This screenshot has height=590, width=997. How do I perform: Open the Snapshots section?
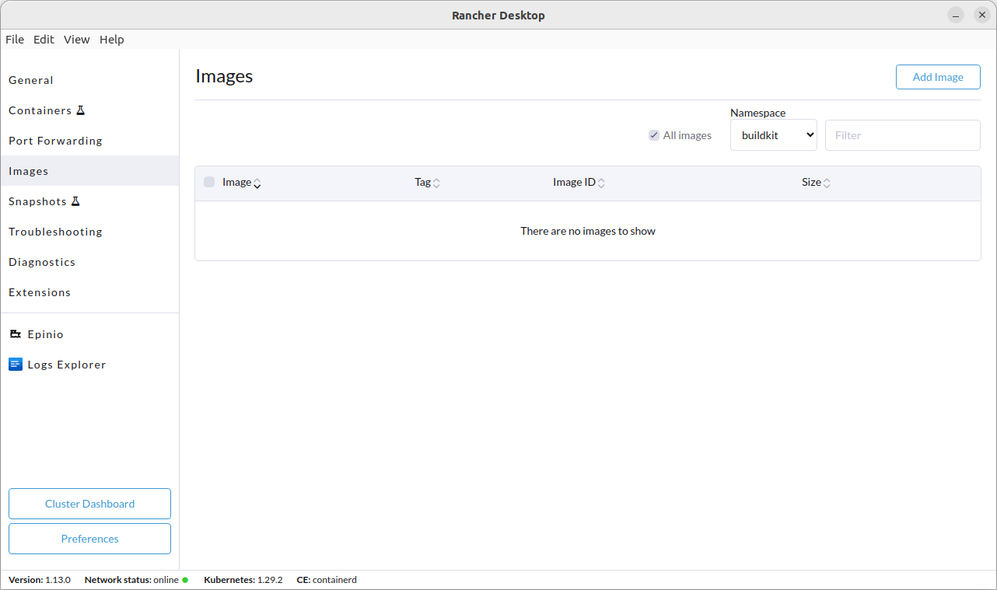coord(89,201)
